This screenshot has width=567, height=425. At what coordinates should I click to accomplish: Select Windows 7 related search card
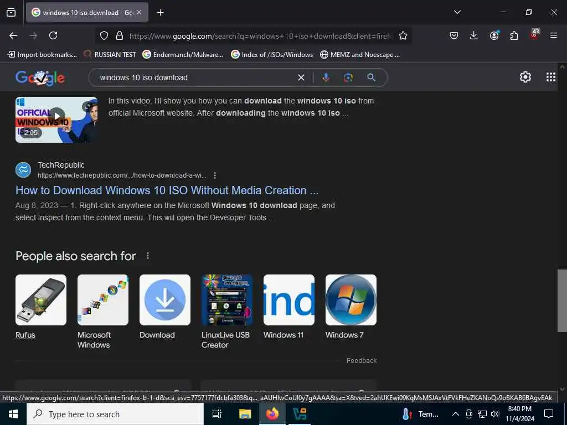350,307
